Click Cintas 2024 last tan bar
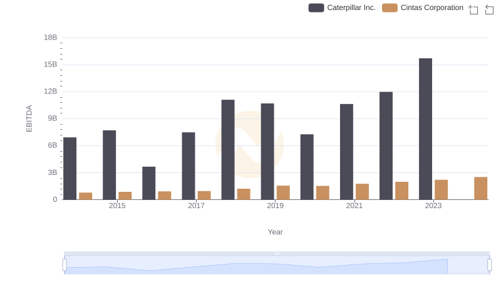 (481, 188)
